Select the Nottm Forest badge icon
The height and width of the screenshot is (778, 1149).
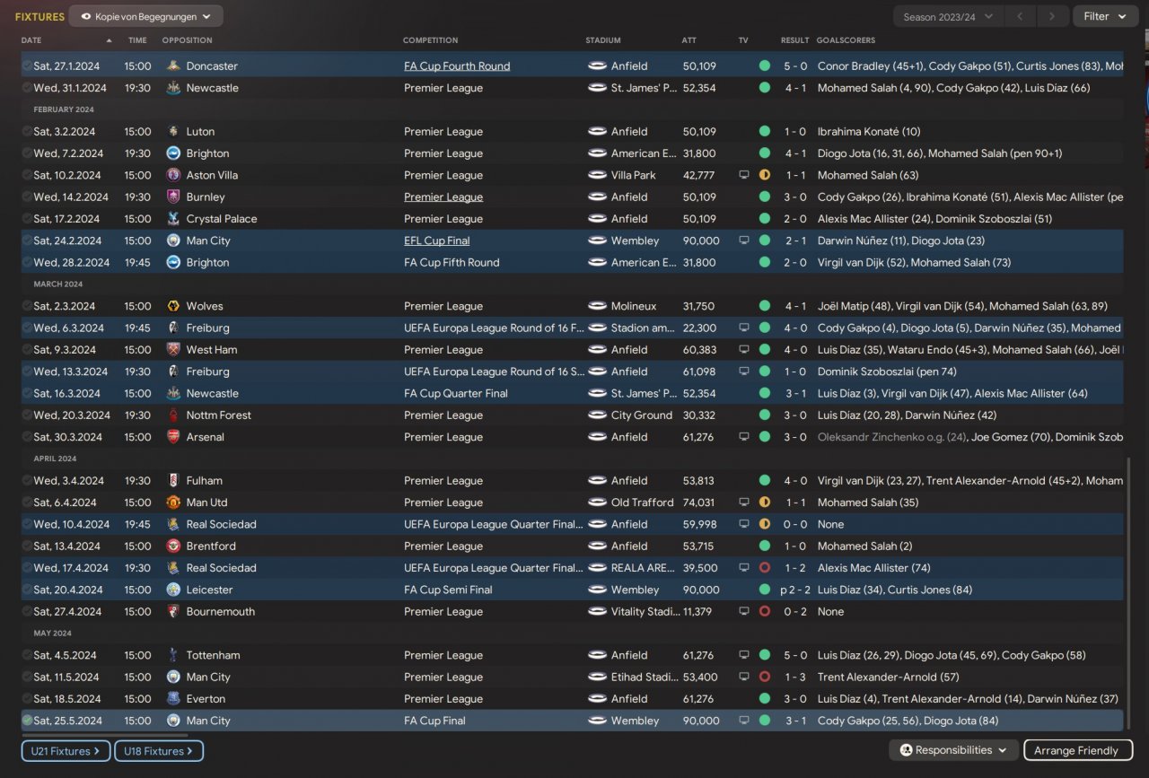(173, 415)
